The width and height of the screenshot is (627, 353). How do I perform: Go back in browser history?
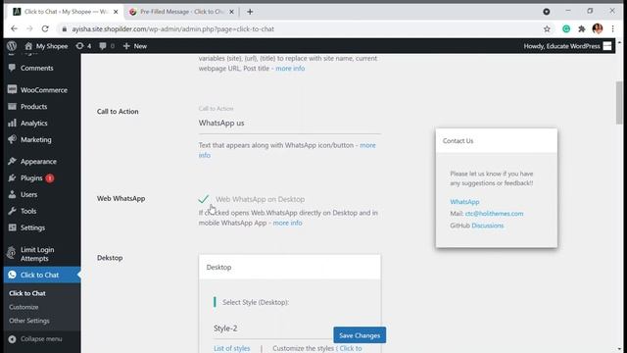click(14, 28)
